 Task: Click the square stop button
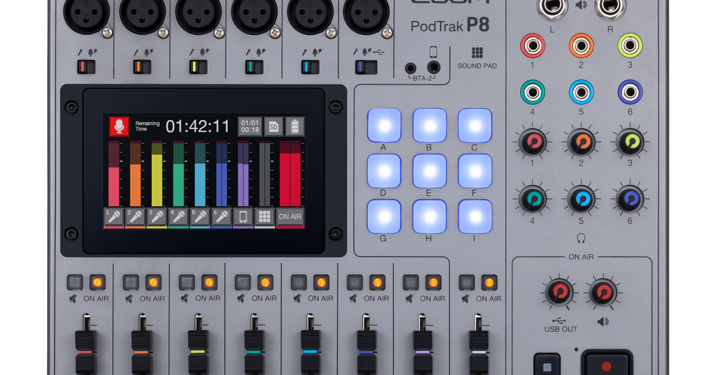point(547,364)
